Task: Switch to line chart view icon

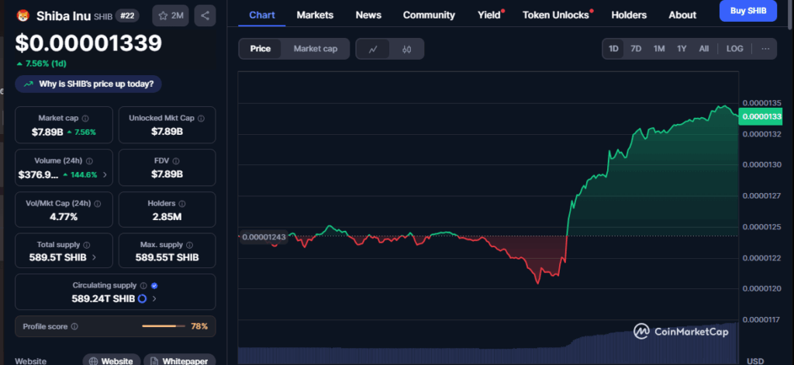Action: pyautogui.click(x=373, y=49)
